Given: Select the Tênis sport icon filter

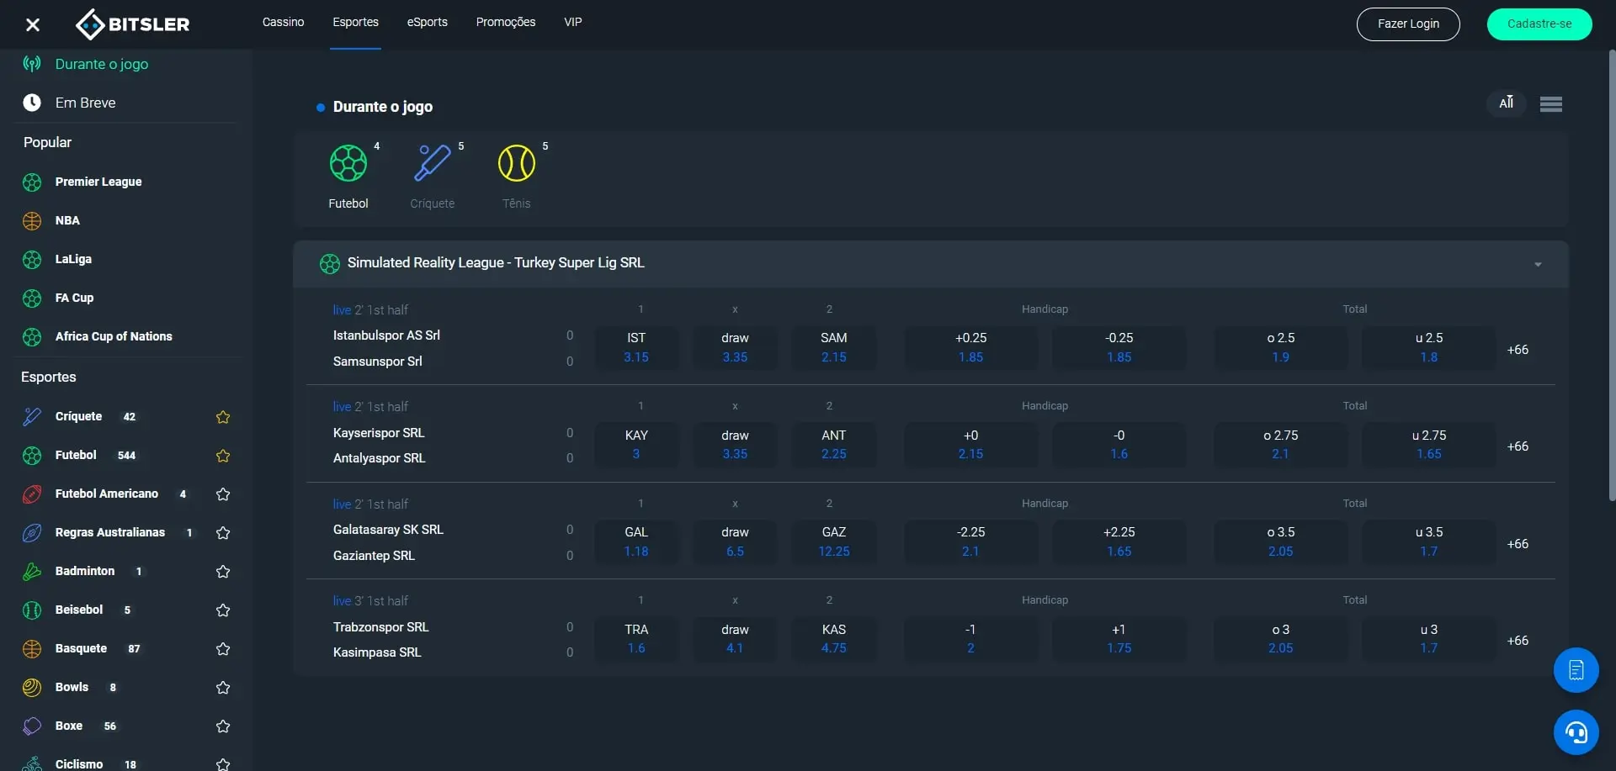Looking at the screenshot, I should [x=516, y=165].
